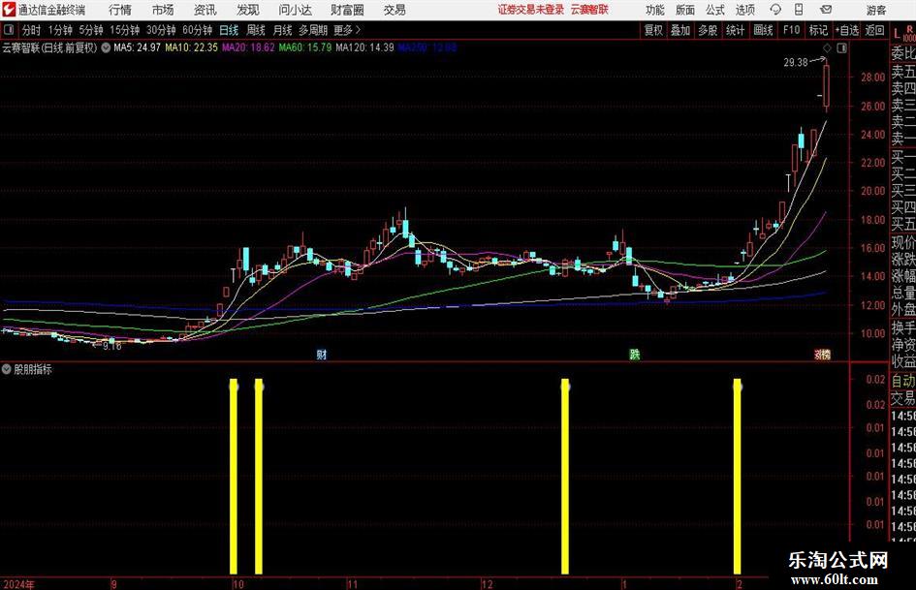This screenshot has height=590, width=916.
Task: Expand 股朋指标 indicator dropdown arrow
Action: coord(7,369)
